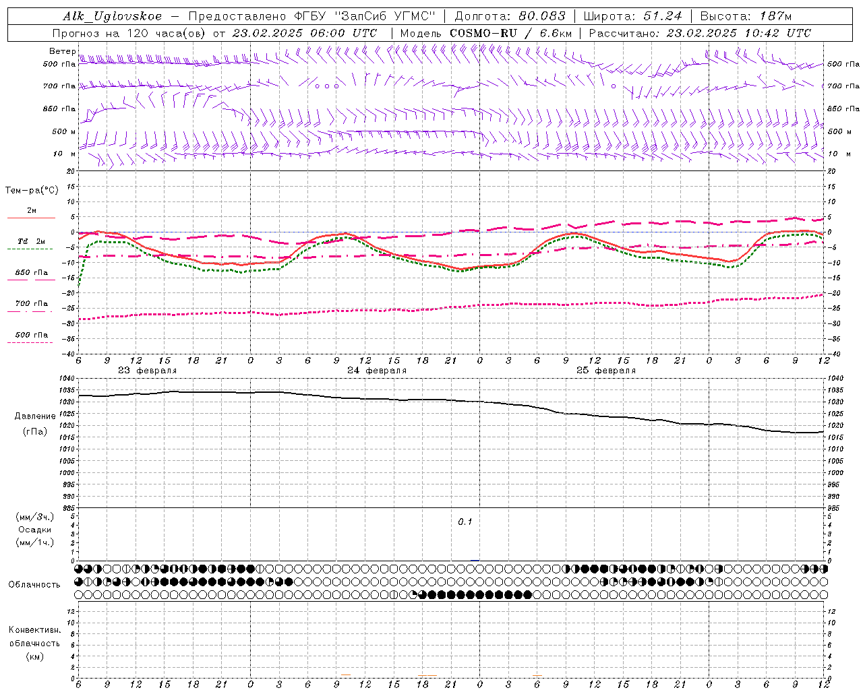This screenshot has width=863, height=690.
Task: Click the Рассчитано: 23.02.2025 10:42 UTC timestamp
Action: point(700,33)
